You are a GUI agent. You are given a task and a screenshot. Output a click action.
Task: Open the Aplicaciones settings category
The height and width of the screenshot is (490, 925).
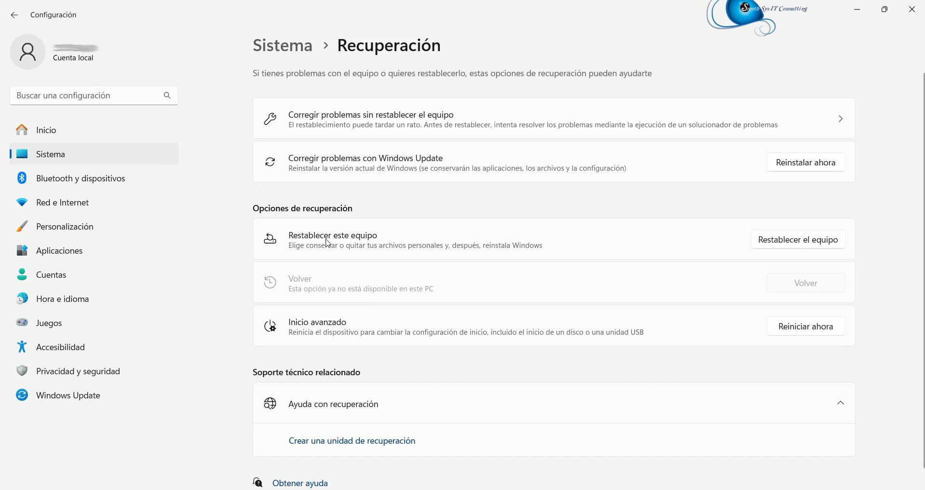point(59,251)
